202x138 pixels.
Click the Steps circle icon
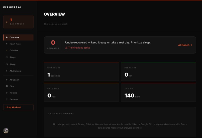pyautogui.click(x=7, y=57)
